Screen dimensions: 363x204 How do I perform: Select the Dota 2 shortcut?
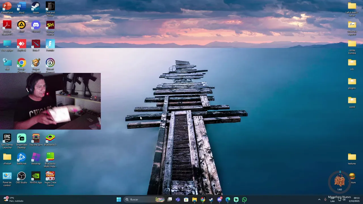[36, 46]
